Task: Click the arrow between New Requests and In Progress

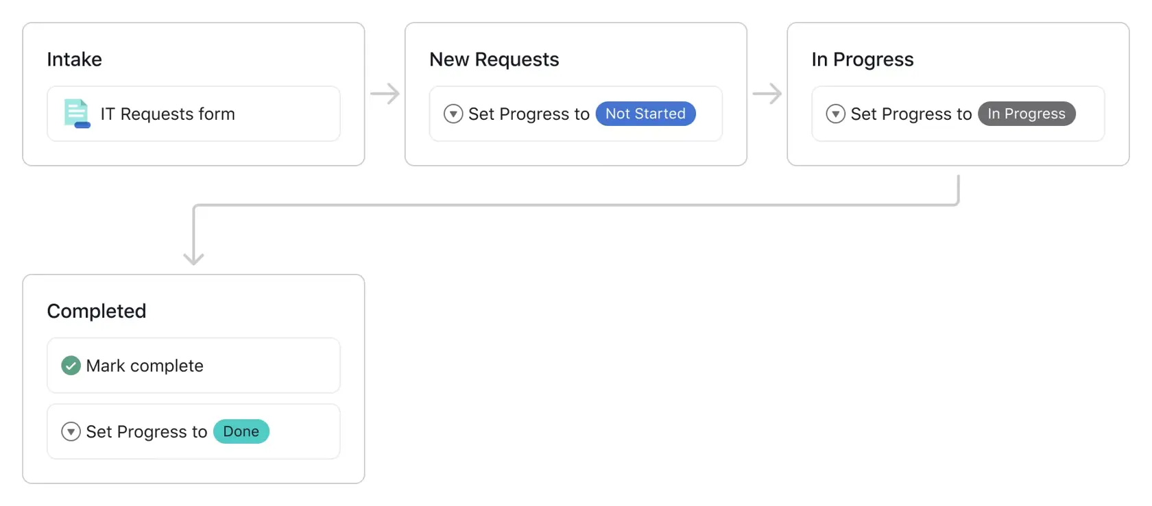Action: tap(767, 94)
